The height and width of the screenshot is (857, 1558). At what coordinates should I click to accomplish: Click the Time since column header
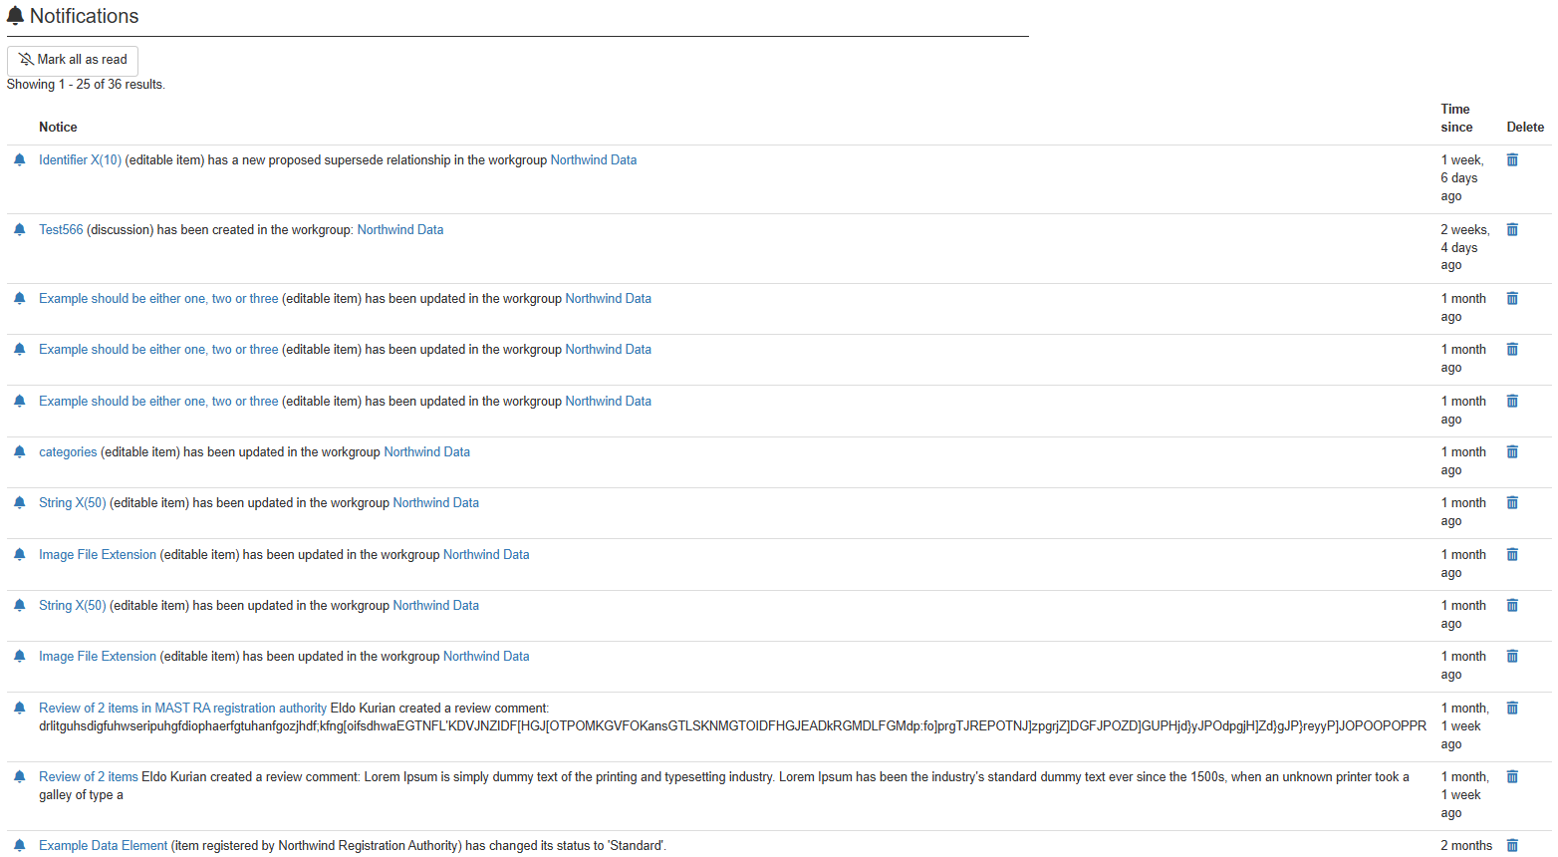pyautogui.click(x=1455, y=119)
